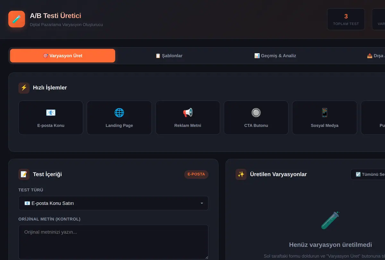This screenshot has width=385, height=260.
Task: Select the Reklam Metni megaphone icon
Action: coord(188,113)
